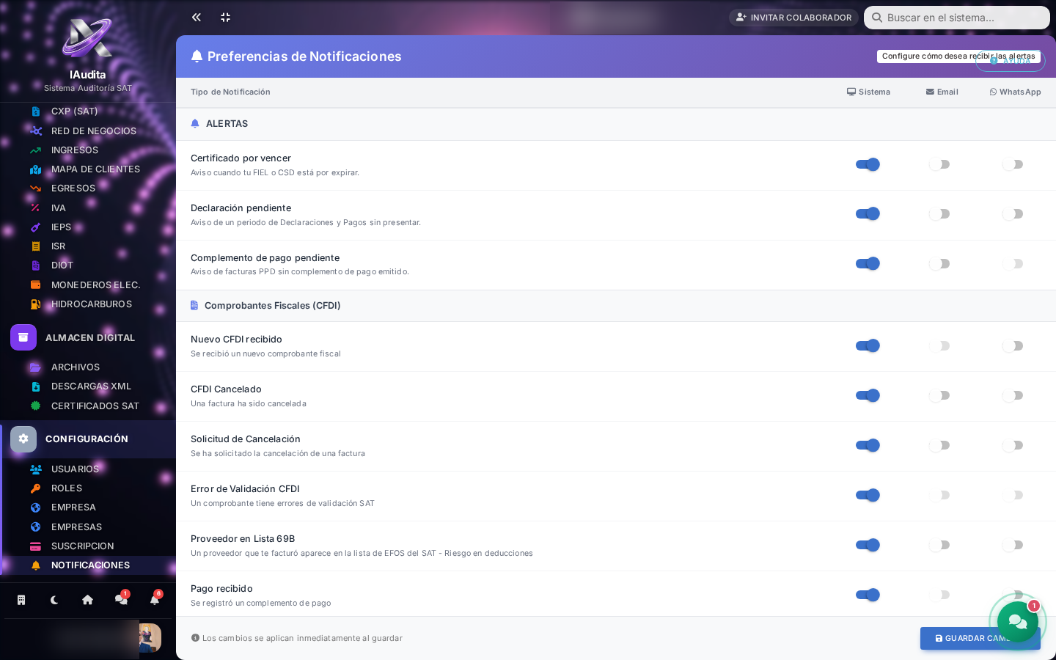Click the Suscripcion credit card icon

point(35,546)
